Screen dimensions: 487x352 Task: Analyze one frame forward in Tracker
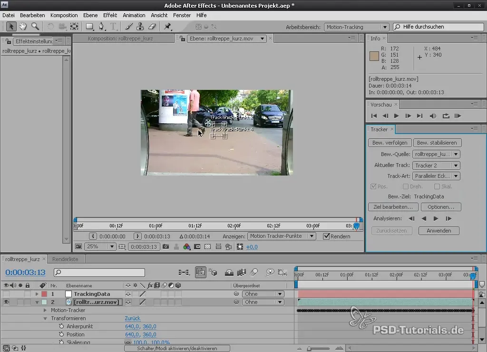448,219
